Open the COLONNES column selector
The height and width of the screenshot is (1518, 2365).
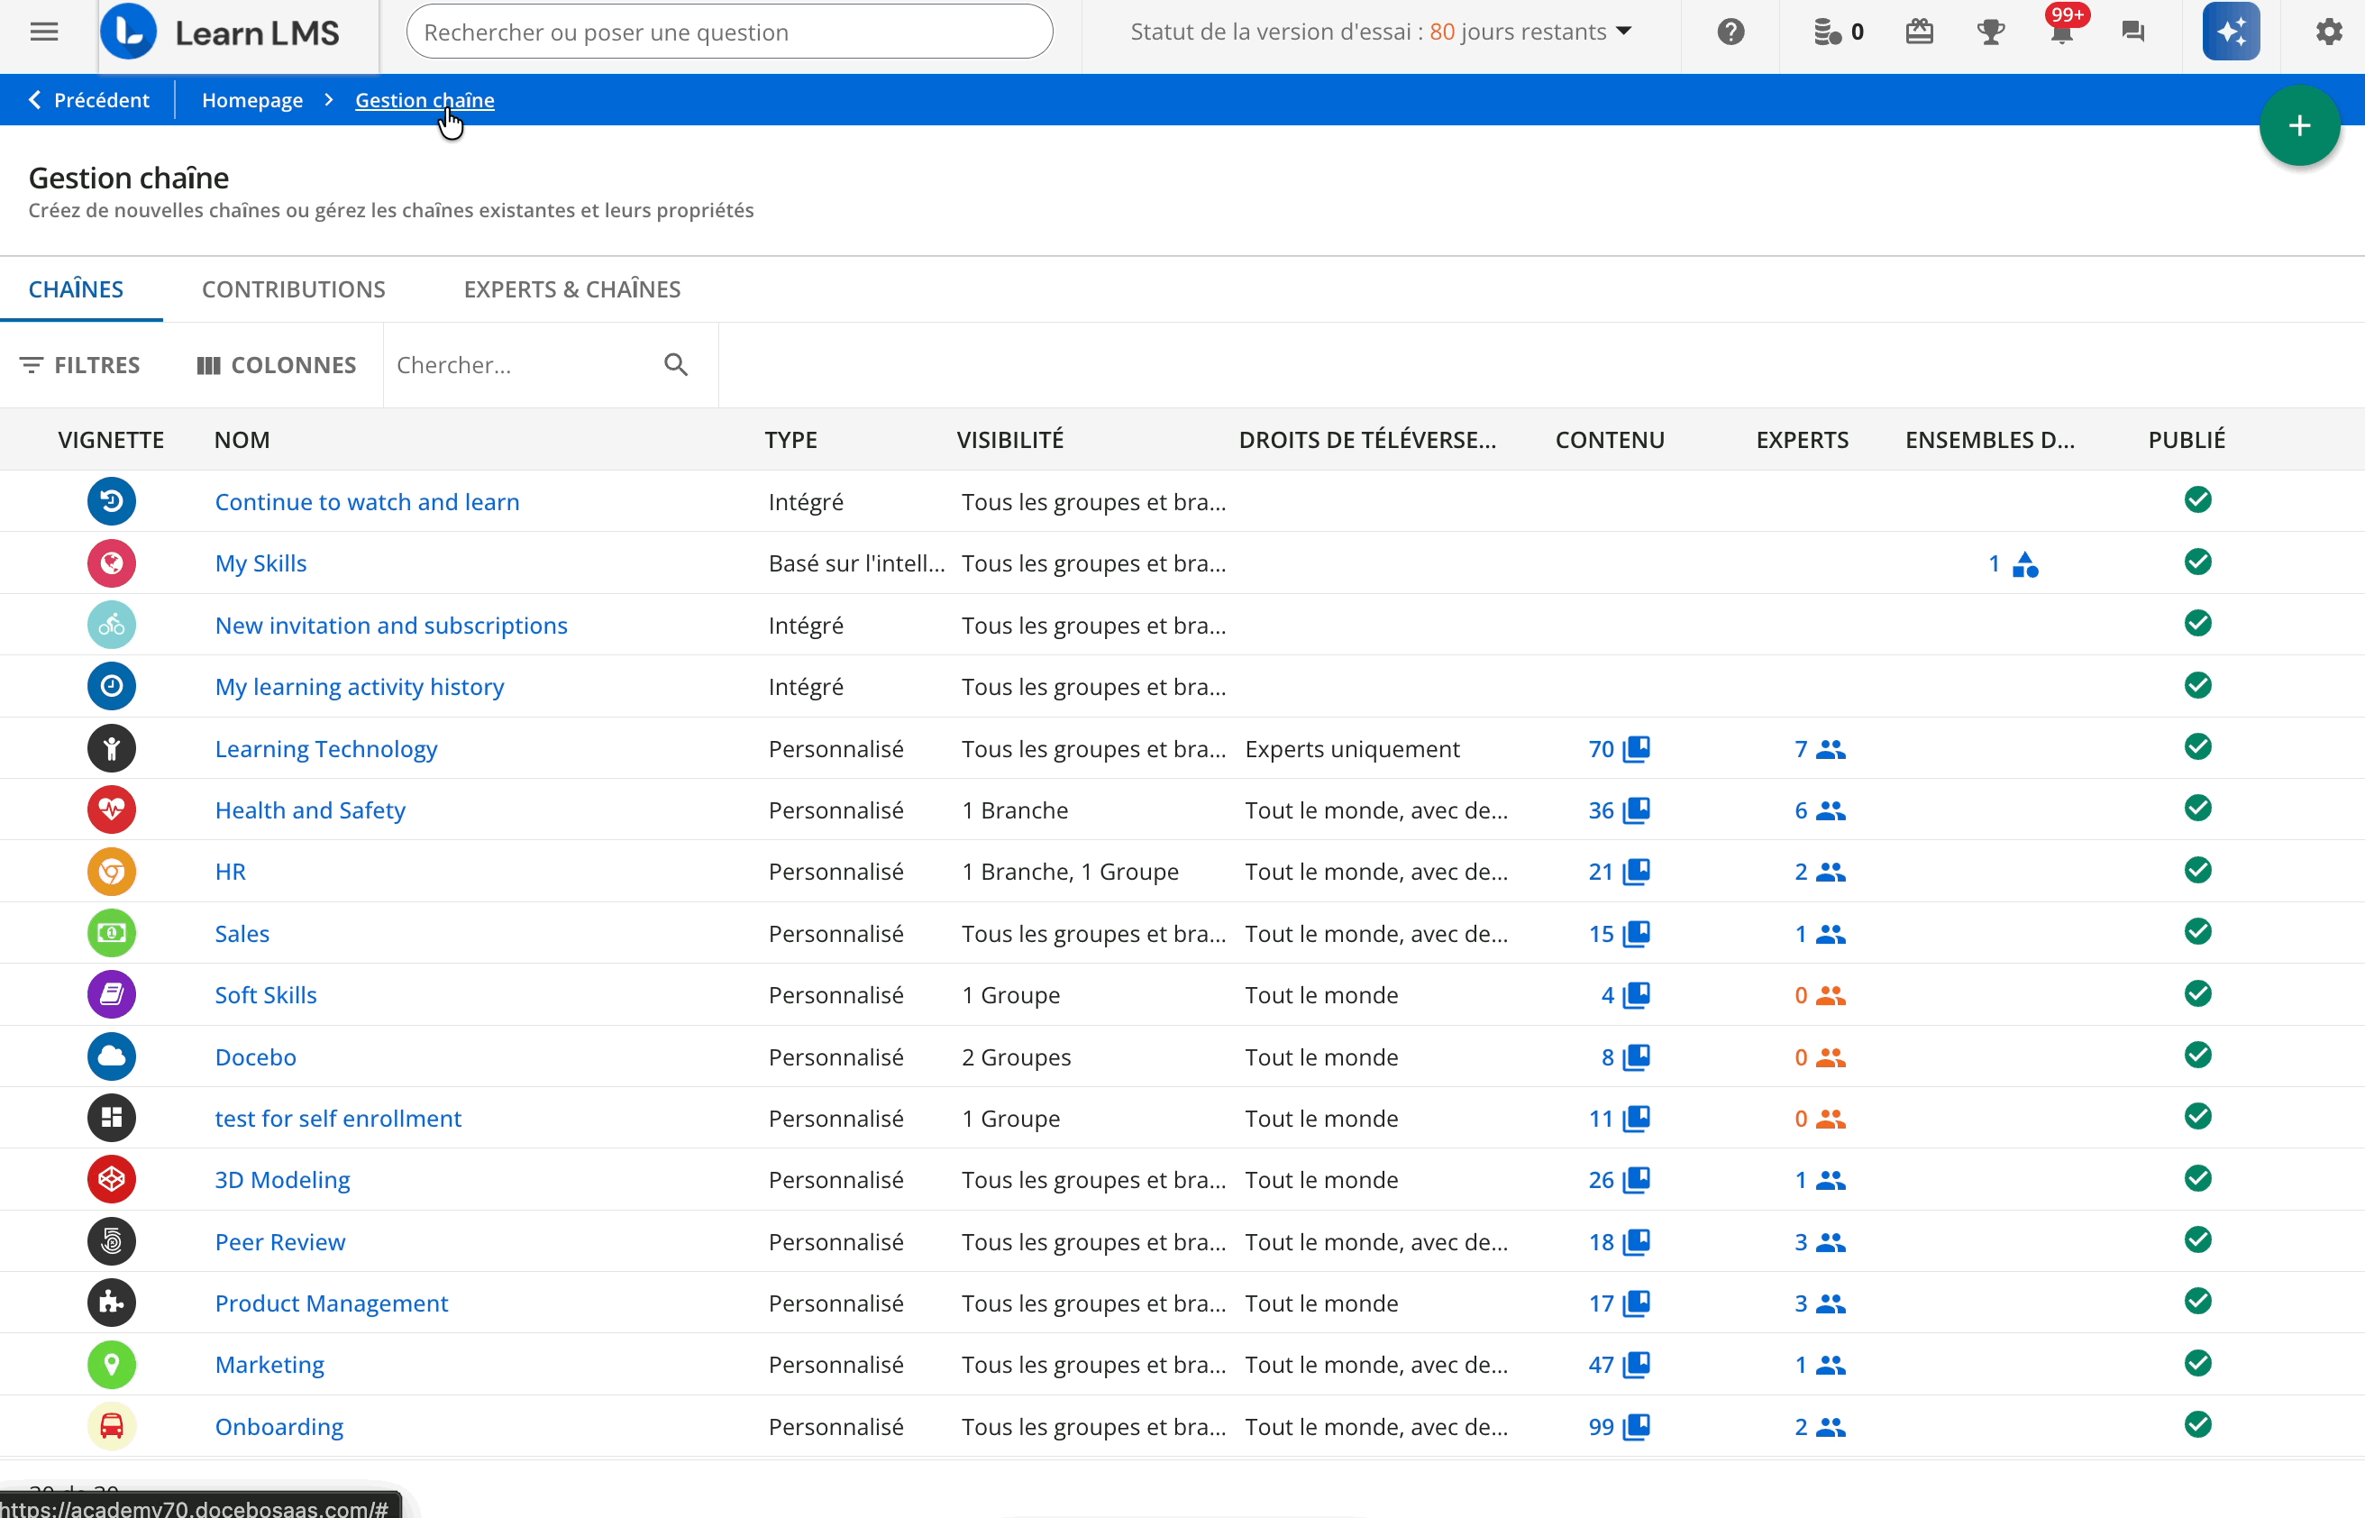click(x=276, y=365)
